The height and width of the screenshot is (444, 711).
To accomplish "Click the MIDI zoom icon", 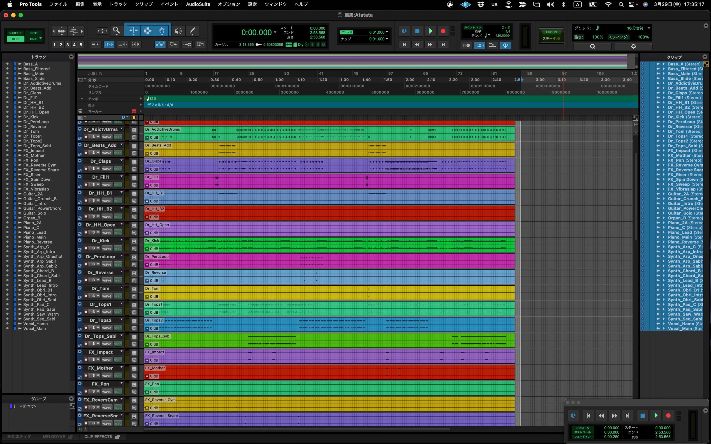I will [x=74, y=31].
